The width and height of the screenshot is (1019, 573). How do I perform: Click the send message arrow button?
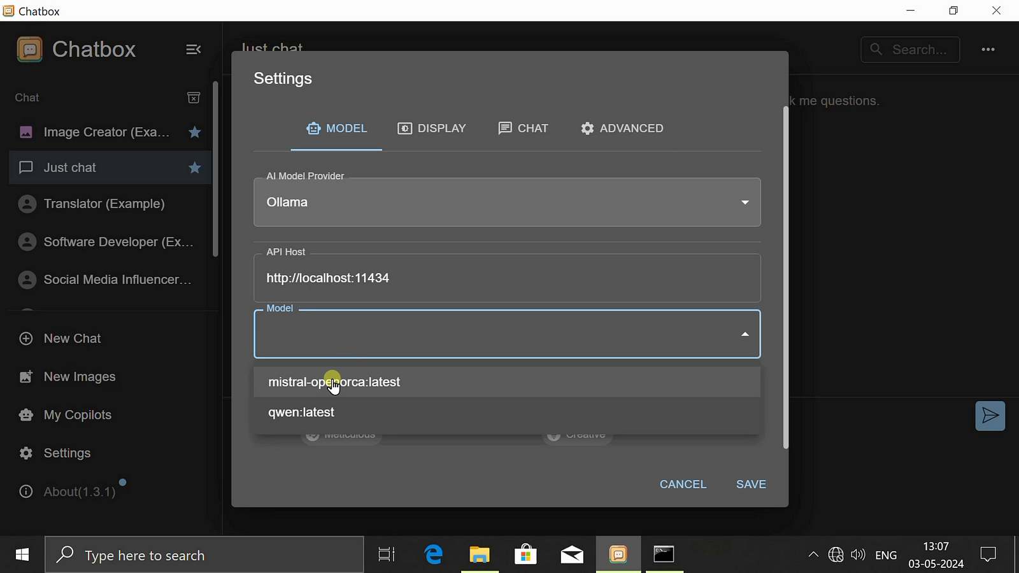click(990, 416)
